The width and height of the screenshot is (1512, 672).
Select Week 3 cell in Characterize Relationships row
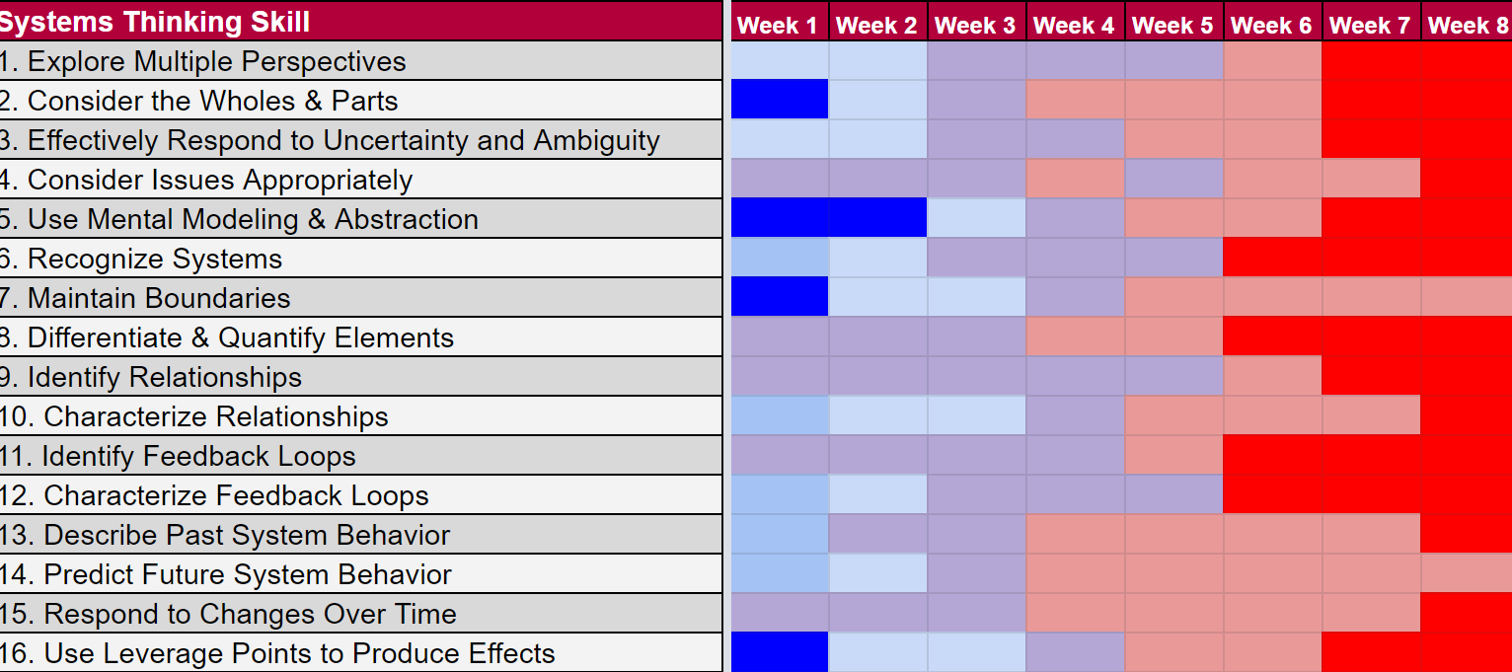(977, 415)
